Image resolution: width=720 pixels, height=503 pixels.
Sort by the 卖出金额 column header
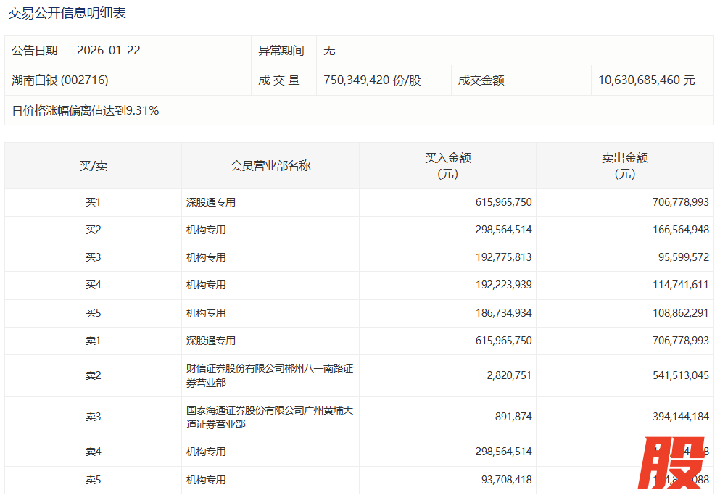(624, 166)
